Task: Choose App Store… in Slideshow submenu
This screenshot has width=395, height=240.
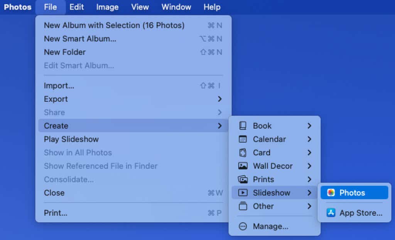Action: 354,213
